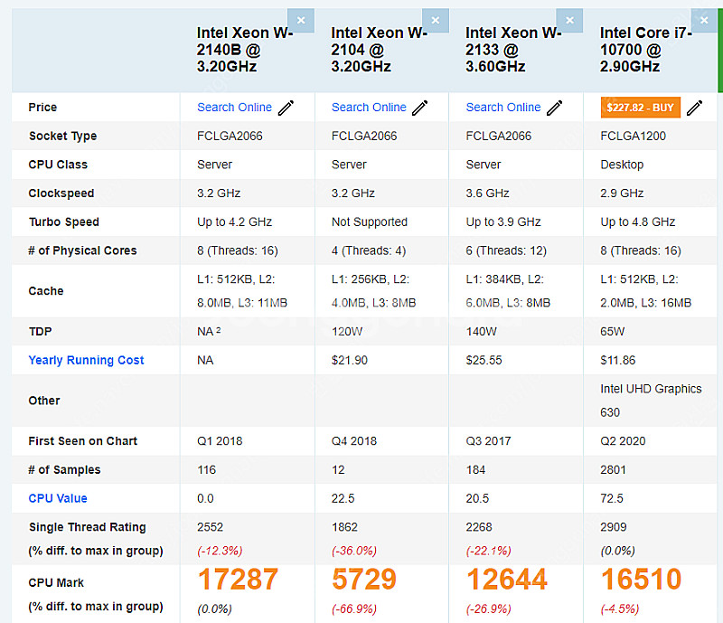Click the CPU Mark score 17287
This screenshot has height=623, width=723.
pyautogui.click(x=238, y=580)
